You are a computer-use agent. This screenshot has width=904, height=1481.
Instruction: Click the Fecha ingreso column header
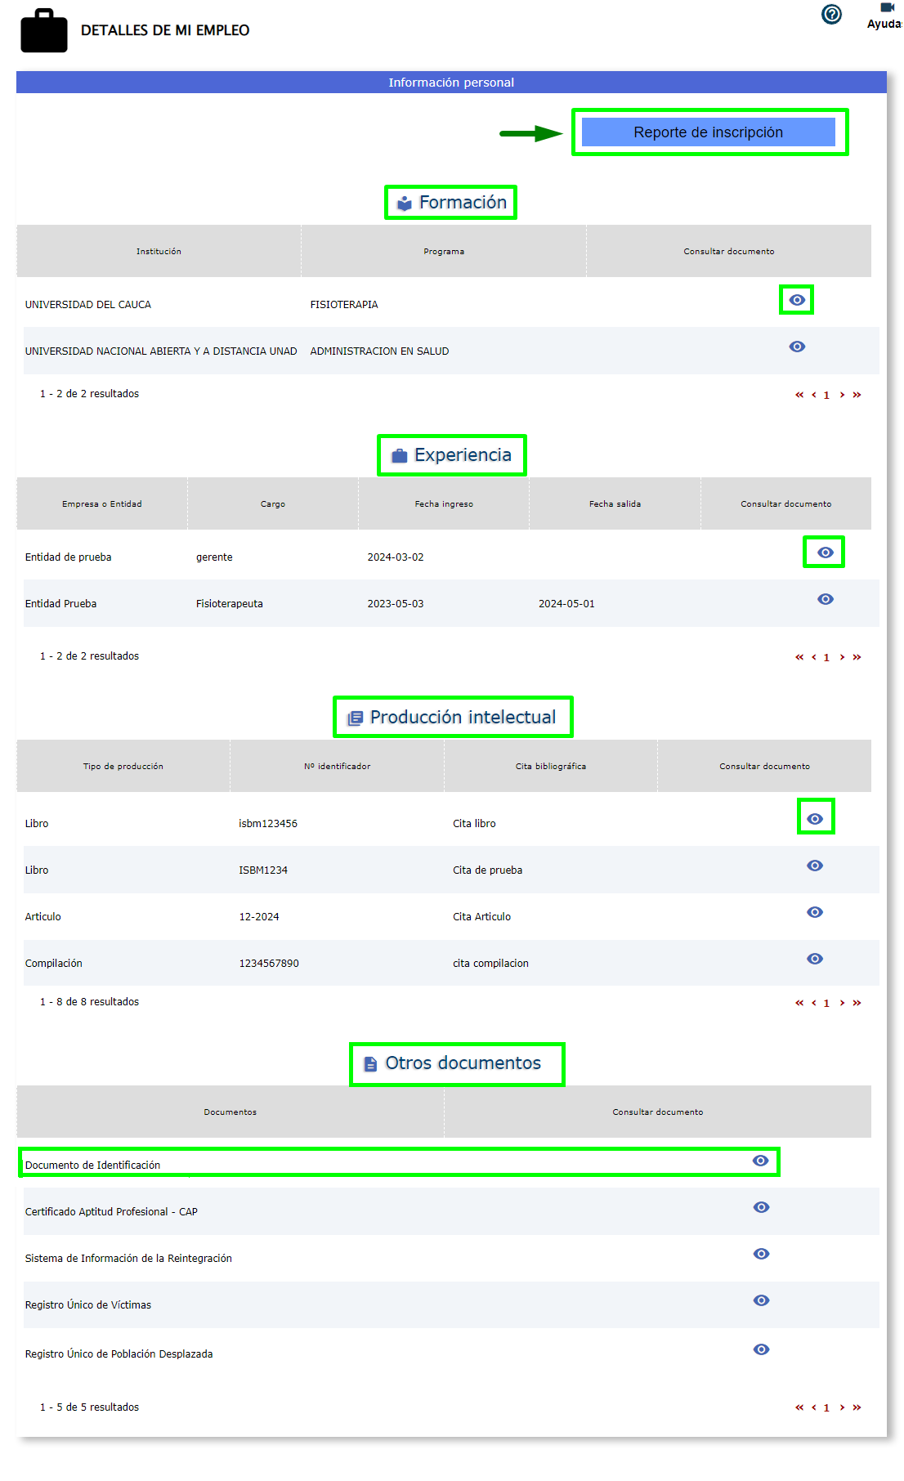point(444,504)
